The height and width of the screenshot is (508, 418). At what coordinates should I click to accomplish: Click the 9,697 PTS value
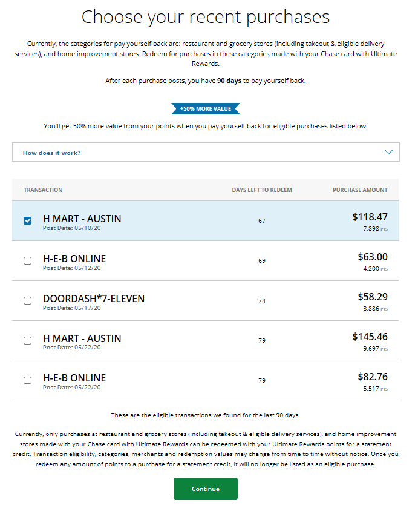click(x=375, y=349)
